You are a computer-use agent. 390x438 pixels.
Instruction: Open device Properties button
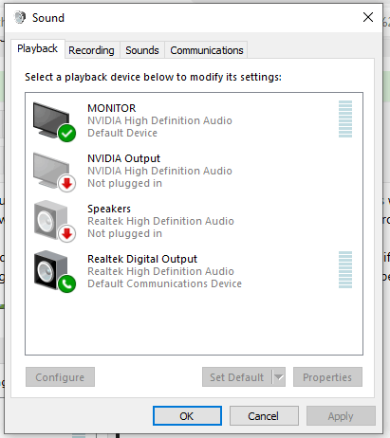pyautogui.click(x=327, y=377)
